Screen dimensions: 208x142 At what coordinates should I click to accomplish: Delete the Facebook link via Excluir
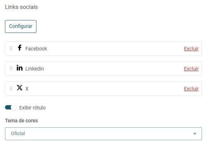click(x=191, y=49)
